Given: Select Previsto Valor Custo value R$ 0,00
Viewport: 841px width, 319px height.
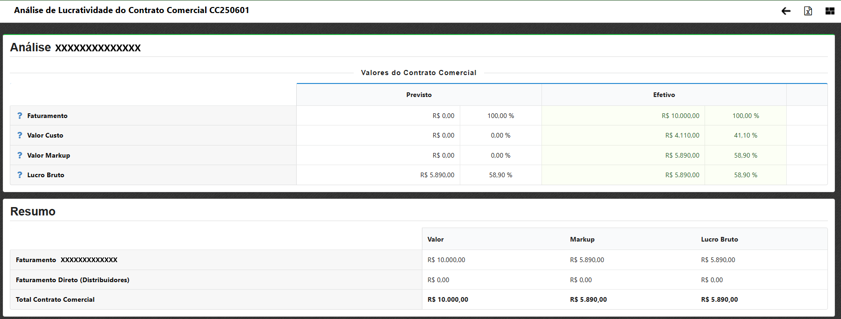Looking at the screenshot, I should click(x=443, y=135).
